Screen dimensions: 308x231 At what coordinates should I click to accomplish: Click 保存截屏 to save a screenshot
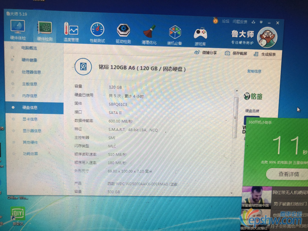click(x=236, y=53)
